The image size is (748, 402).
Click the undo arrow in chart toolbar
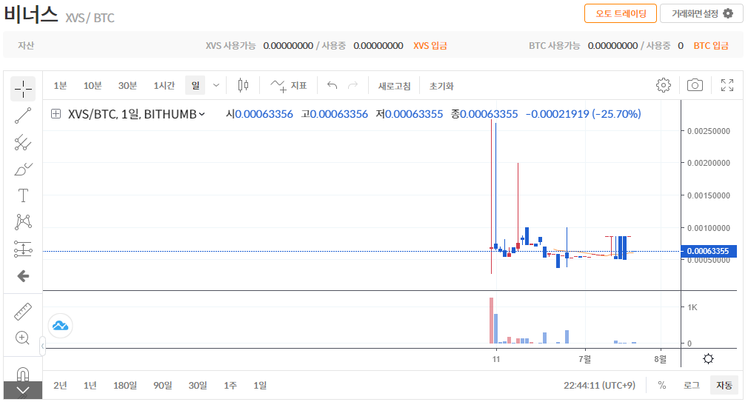coord(332,85)
